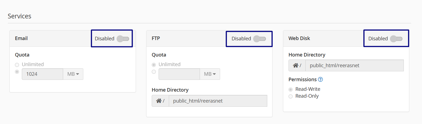
Task: Click the Web Disk Home Directory path field
Action: 354,66
